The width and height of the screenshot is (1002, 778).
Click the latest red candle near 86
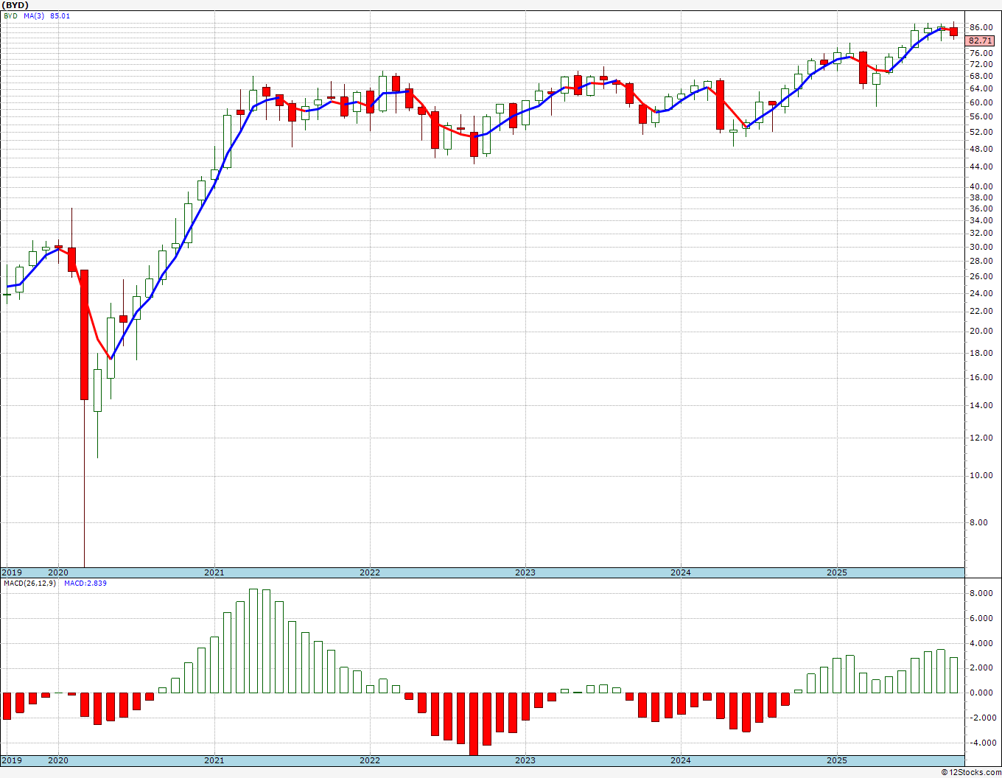pos(953,31)
